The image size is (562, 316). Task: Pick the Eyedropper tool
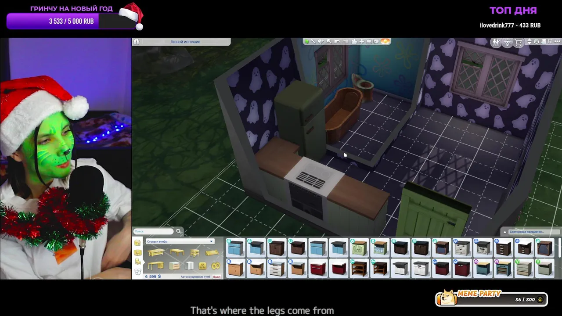point(313,41)
